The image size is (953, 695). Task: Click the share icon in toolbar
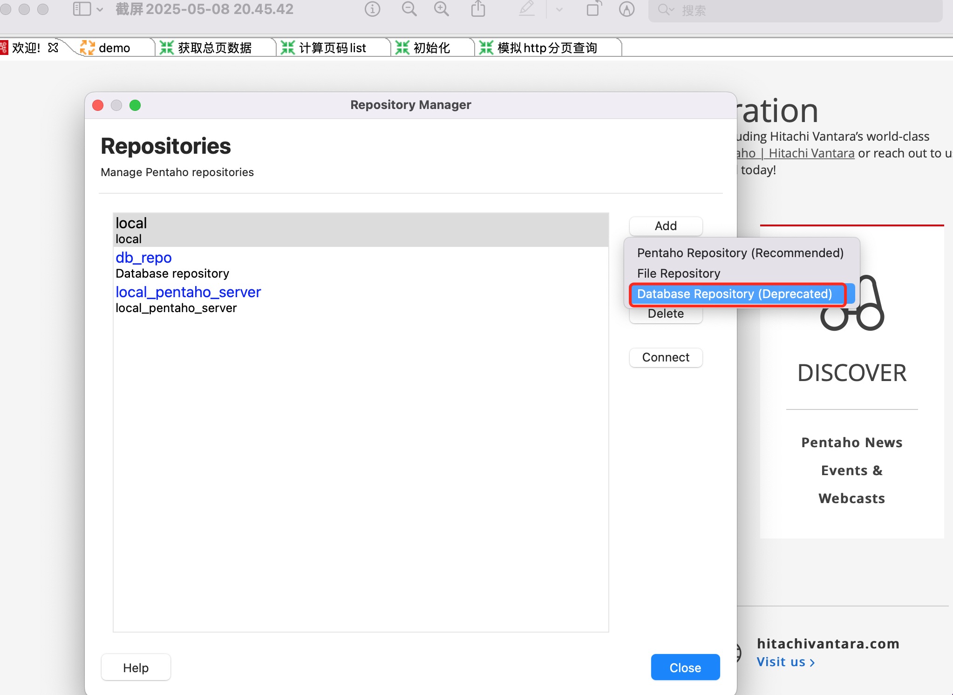coord(478,9)
